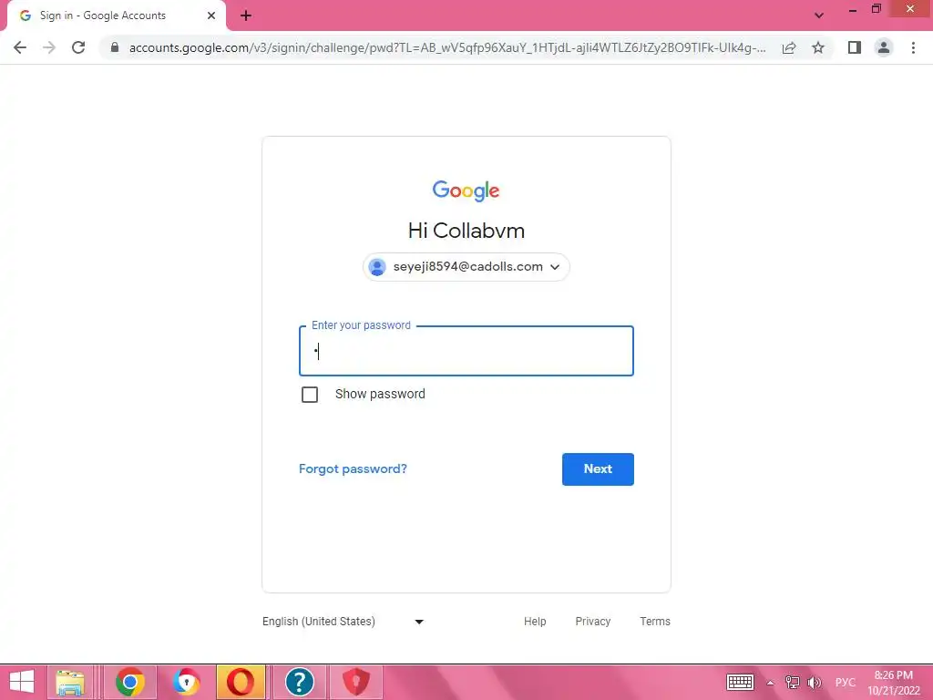Bookmark this page with the star icon
This screenshot has height=700, width=933.
818,47
